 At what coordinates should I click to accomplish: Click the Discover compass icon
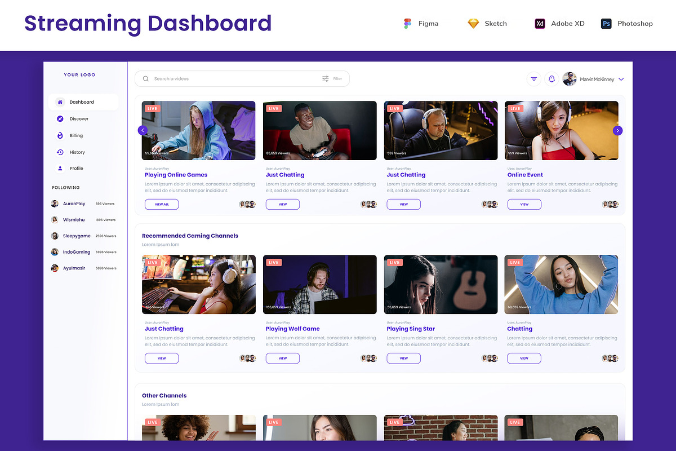(x=60, y=119)
